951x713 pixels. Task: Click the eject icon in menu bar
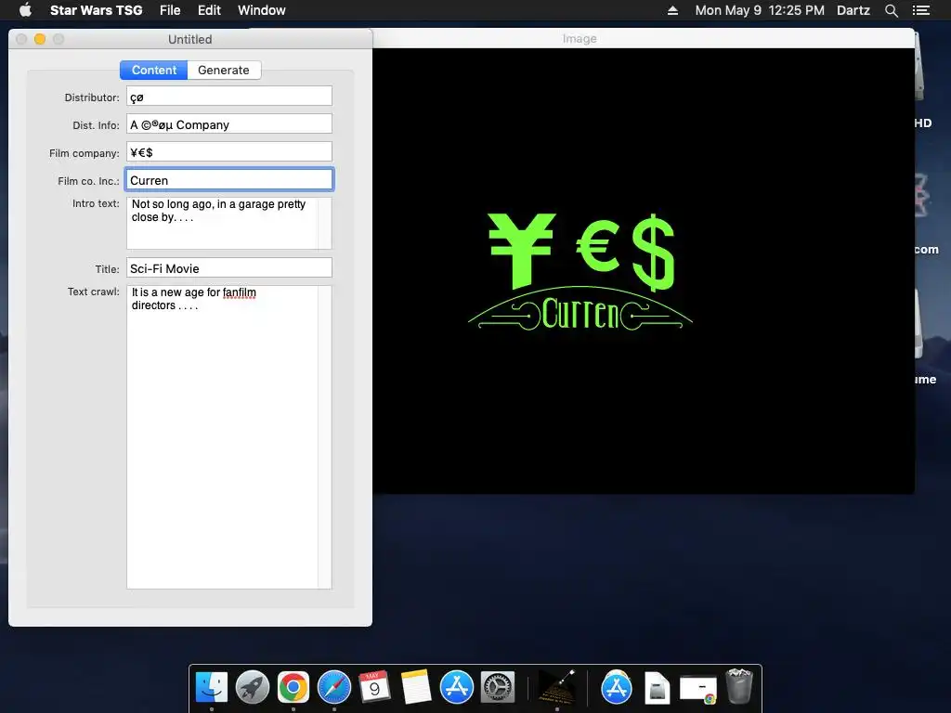coord(672,10)
